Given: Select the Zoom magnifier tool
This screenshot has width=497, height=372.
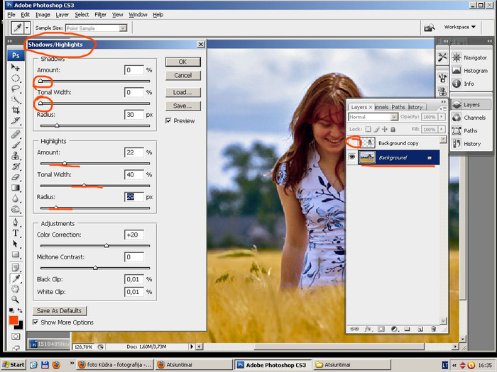Looking at the screenshot, I should (x=16, y=300).
